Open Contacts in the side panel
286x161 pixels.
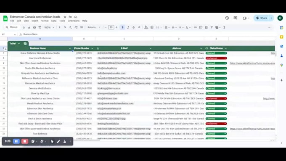[282, 56]
